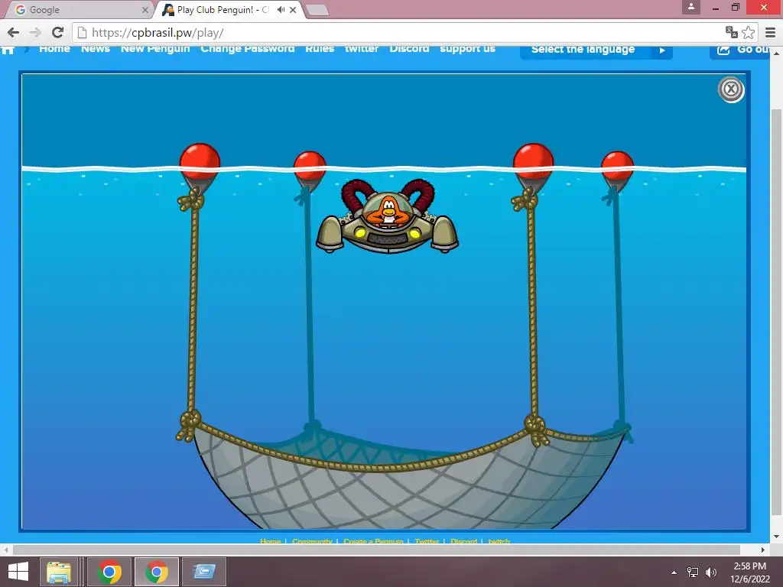Click the horizontal scrollbar right arrow
Image resolution: width=783 pixels, height=587 pixels.
coord(762,550)
